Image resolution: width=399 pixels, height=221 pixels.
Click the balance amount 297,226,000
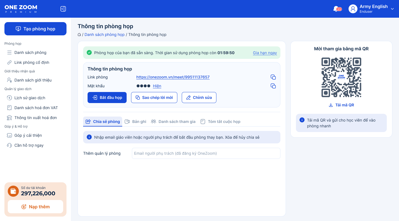[38, 193]
